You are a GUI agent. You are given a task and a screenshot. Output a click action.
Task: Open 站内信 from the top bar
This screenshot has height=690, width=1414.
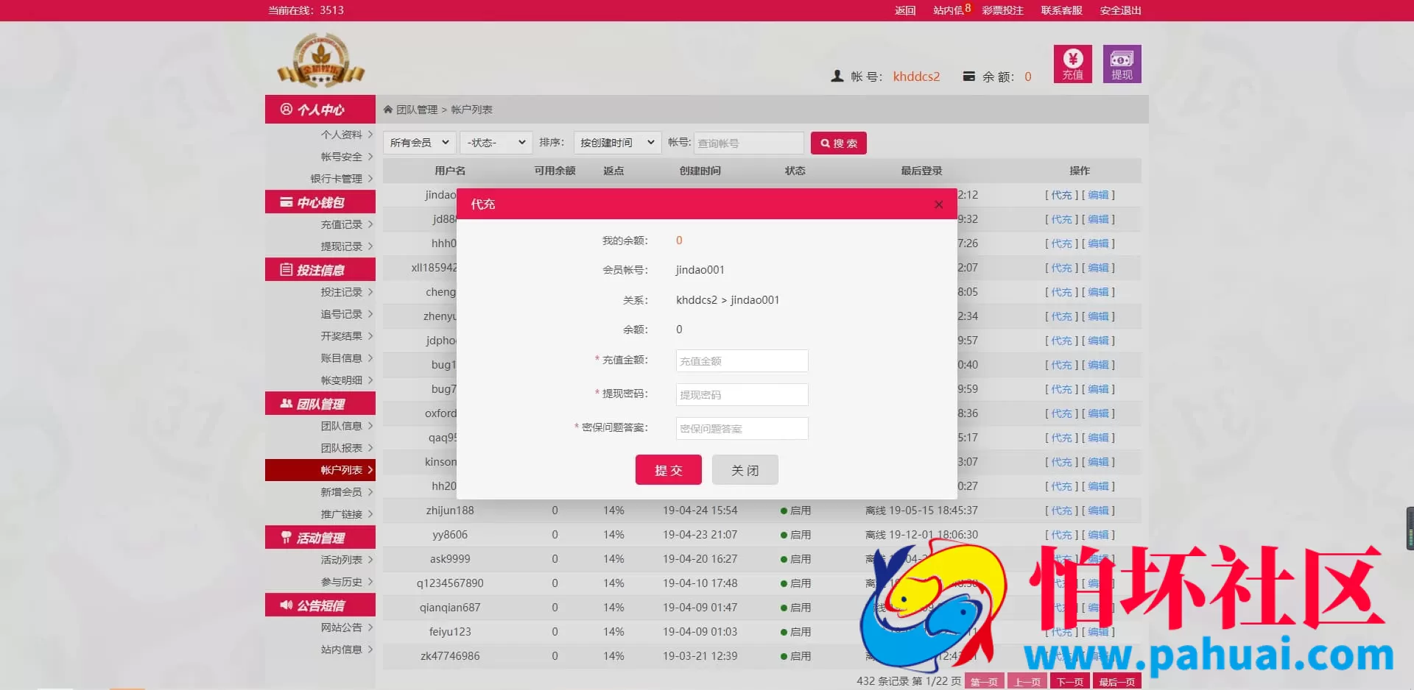tap(948, 10)
